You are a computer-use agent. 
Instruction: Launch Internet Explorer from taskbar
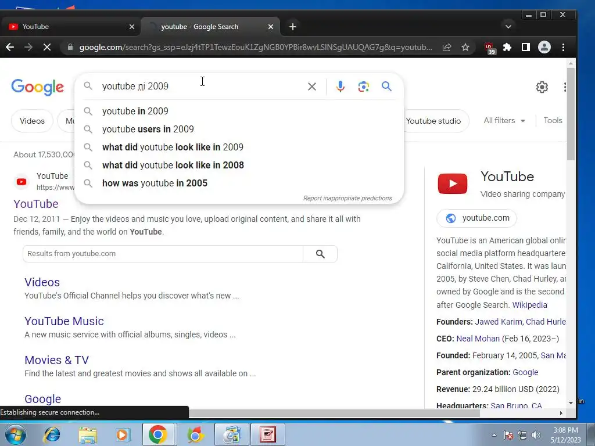coord(52,434)
